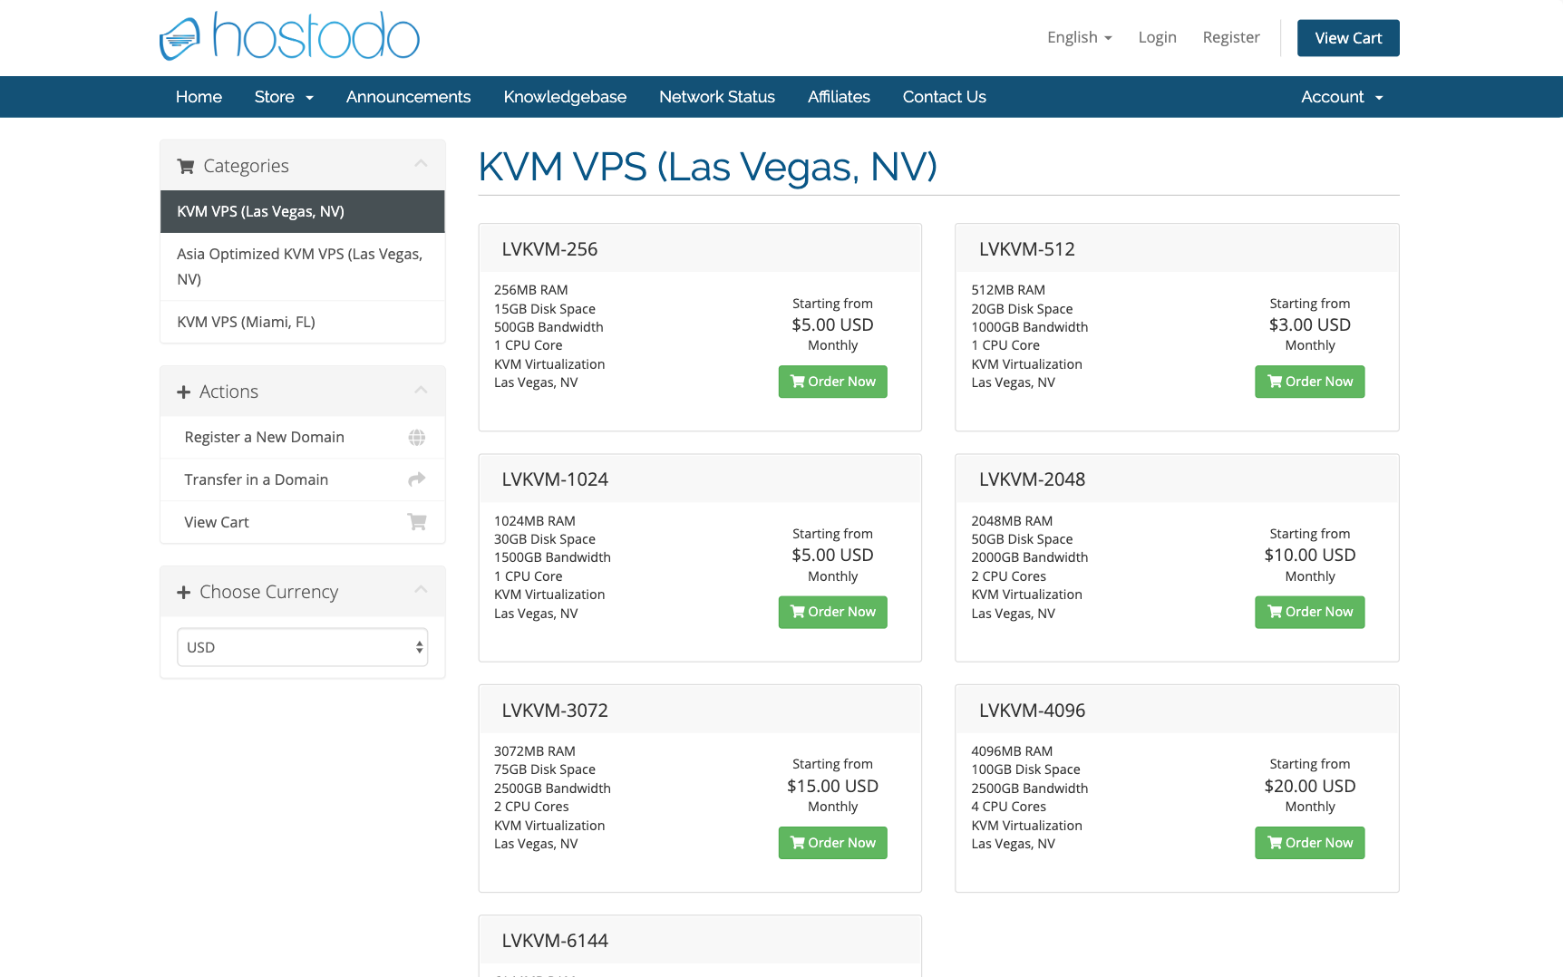Open the English language dropdown
The image size is (1563, 977).
[x=1079, y=37]
